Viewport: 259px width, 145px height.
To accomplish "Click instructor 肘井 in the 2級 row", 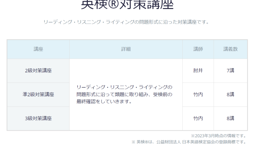I will click(198, 71).
